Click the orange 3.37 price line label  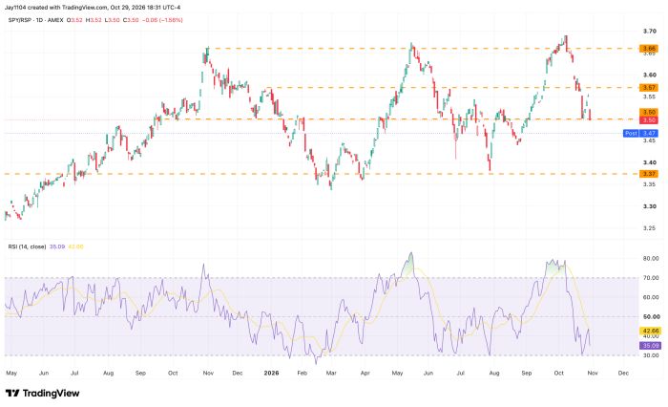click(649, 174)
